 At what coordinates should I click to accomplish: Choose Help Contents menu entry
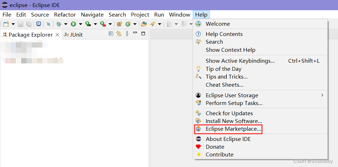(x=260, y=34)
